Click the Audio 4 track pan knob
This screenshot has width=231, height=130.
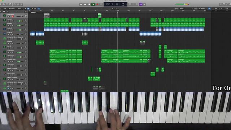pos(26,29)
